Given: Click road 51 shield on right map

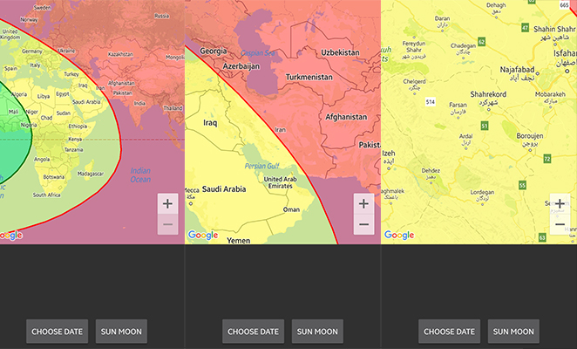Looking at the screenshot, I should [485, 126].
